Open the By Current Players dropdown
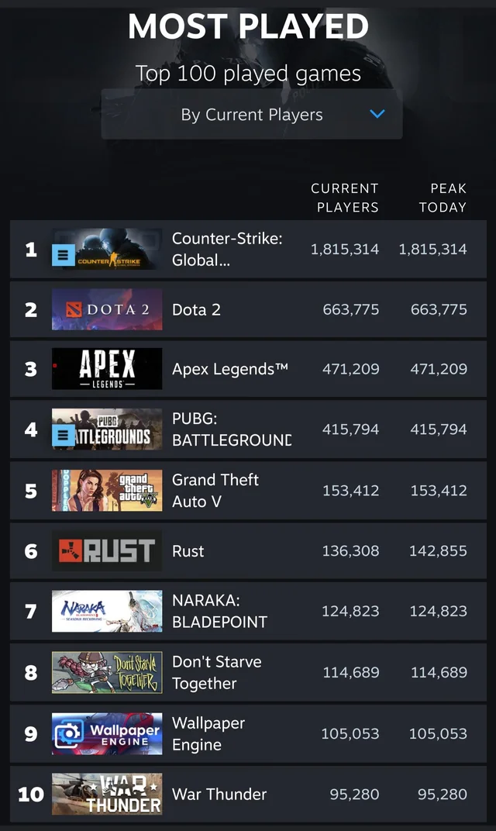Screen dimensions: 496x831 (252, 114)
